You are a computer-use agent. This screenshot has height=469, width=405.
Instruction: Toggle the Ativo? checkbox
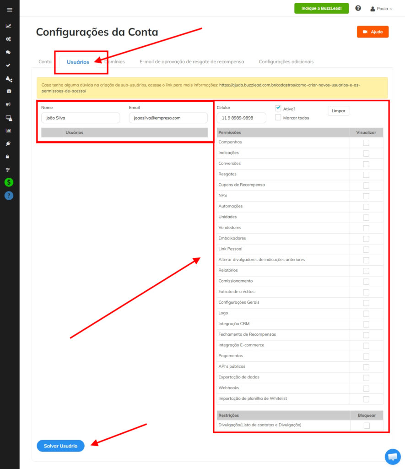[x=278, y=108]
